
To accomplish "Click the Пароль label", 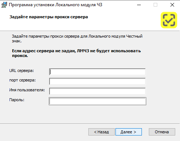I will 17,100.
